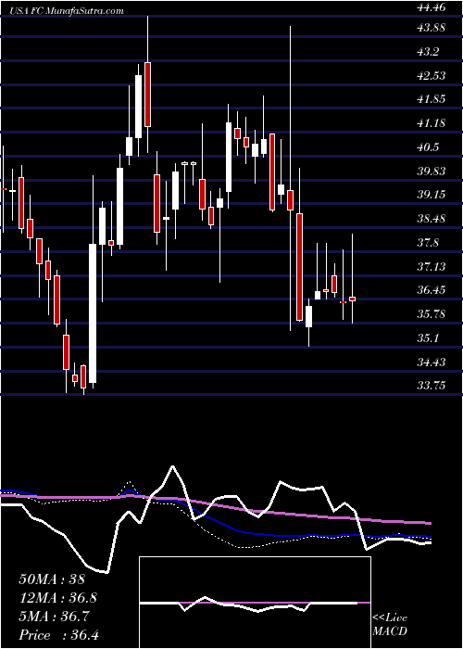Click the 5MA : 36.7 readout
Screen dimensions: 463x649
click(55, 617)
